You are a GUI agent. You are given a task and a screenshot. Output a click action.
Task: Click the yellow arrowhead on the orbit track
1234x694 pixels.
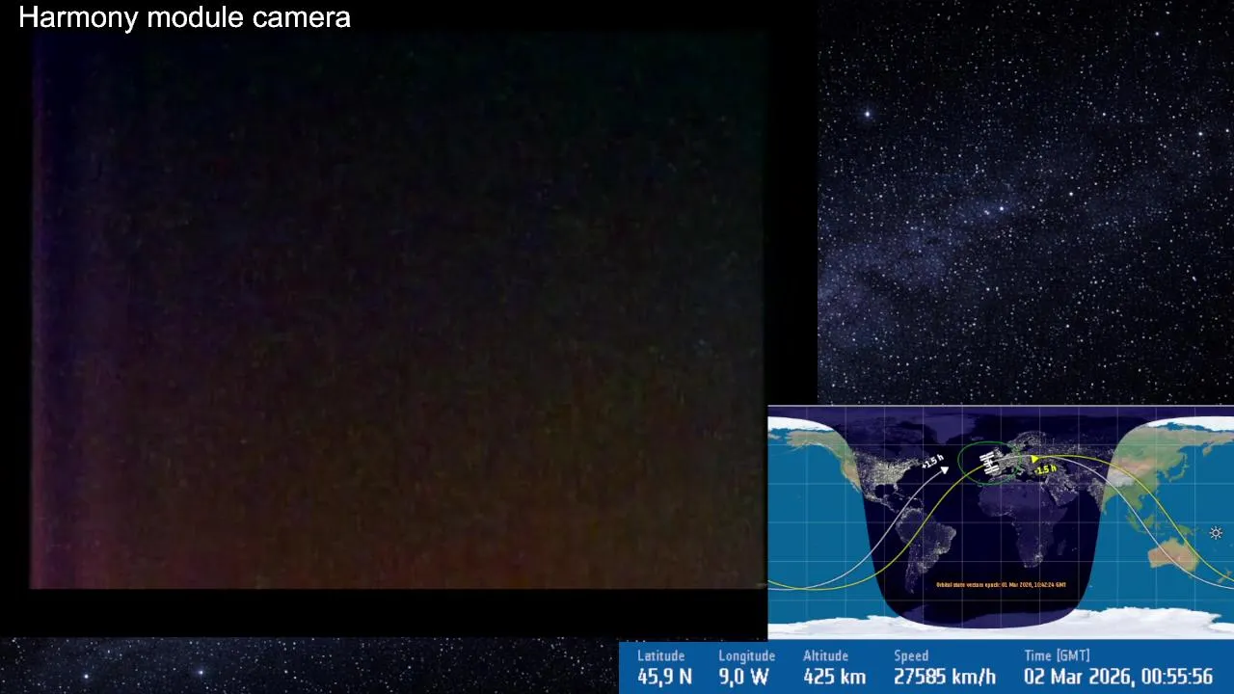1035,460
